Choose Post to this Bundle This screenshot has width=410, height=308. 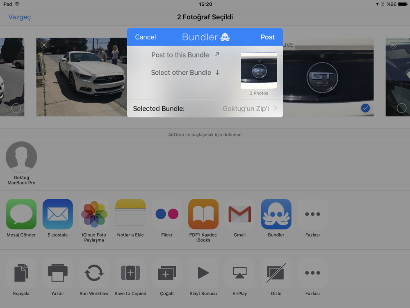[185, 55]
